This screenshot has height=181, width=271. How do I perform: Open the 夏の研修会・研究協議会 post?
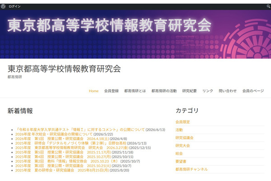(x=62, y=170)
